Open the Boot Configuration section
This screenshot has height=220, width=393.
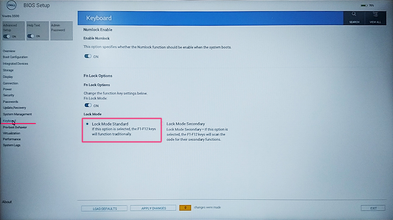(15, 57)
